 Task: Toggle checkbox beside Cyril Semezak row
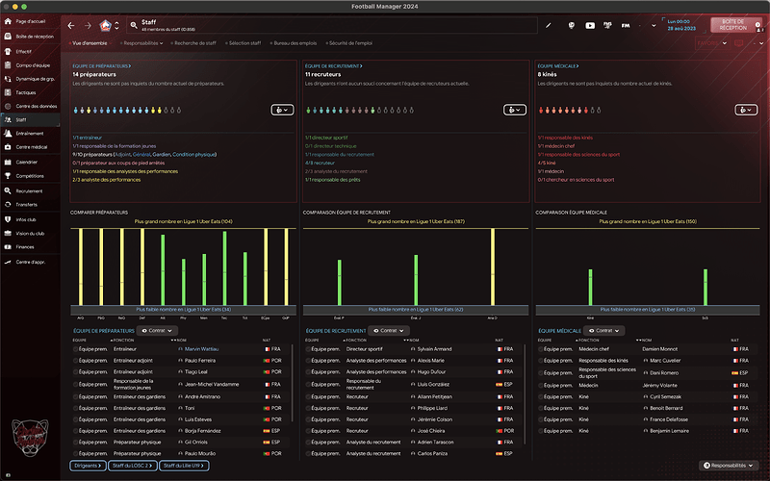click(x=541, y=397)
